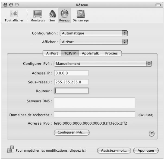This screenshot has height=159, width=164.
Task: Open the Son preference pane
Action: click(52, 16)
